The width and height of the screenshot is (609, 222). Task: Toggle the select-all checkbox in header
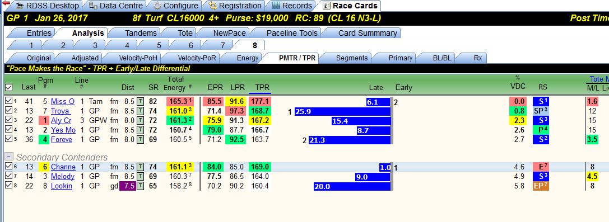[8, 88]
